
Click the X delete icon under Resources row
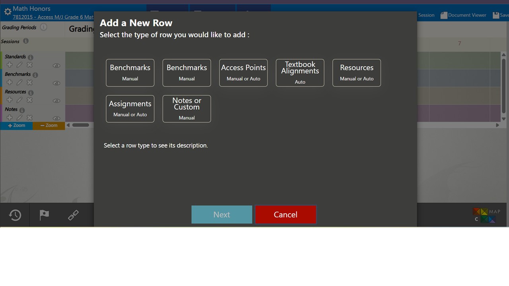[29, 100]
